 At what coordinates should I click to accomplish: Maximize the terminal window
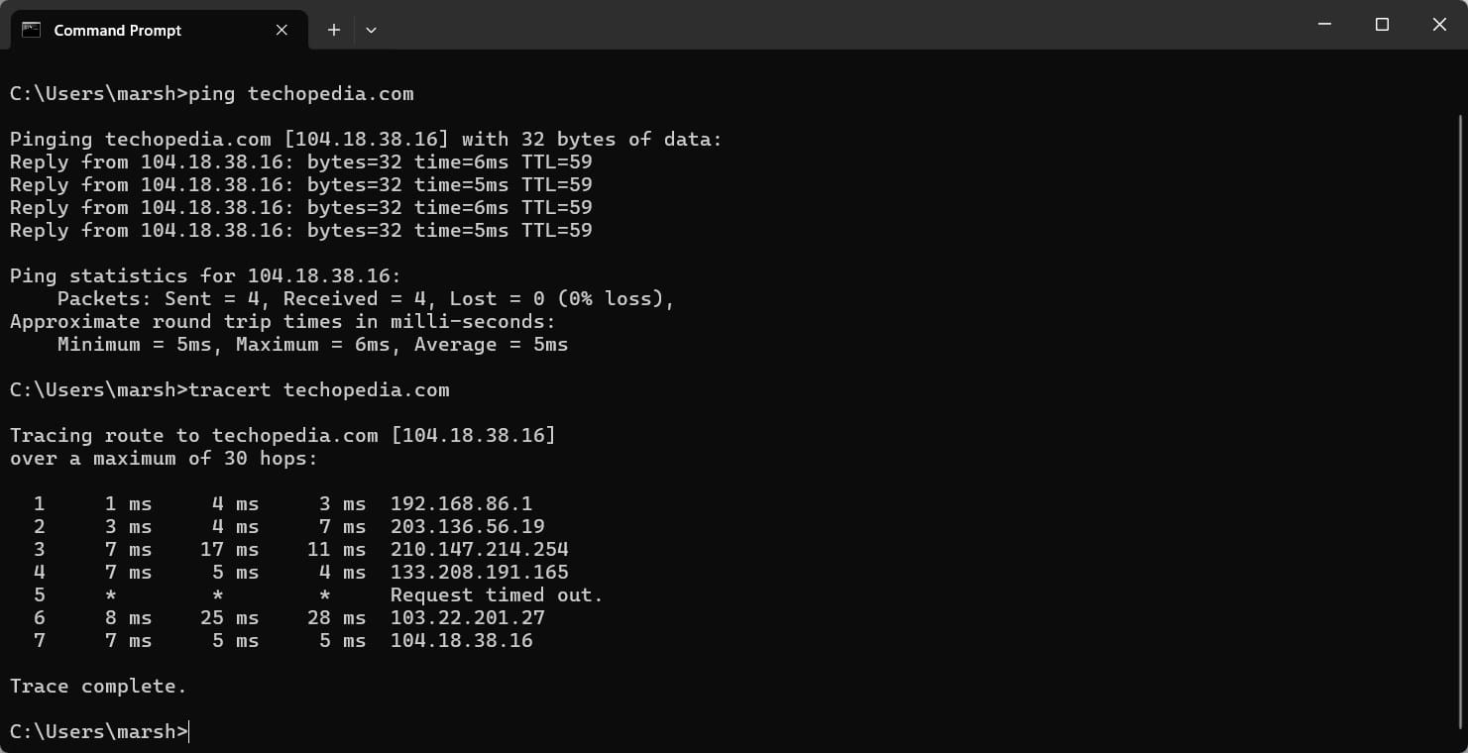point(1382,25)
